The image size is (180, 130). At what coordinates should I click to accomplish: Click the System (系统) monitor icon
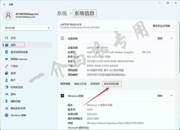6,45
